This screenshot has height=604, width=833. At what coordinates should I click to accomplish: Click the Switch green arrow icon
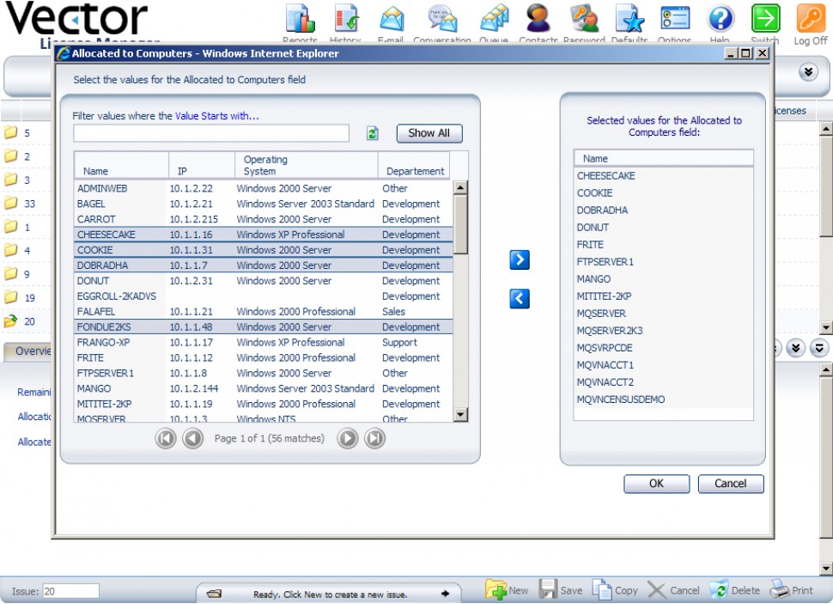[x=765, y=18]
